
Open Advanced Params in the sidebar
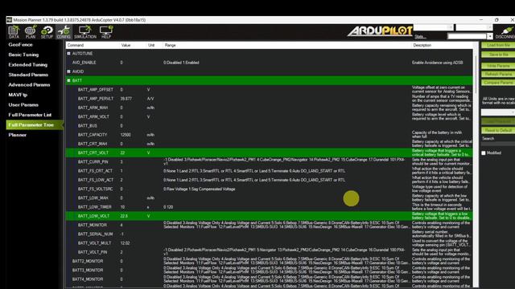click(29, 85)
